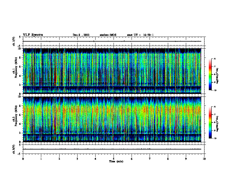Screen dimensions: 230x178
Task: Click inside the ch.1 spectrogram panel
Action: pos(112,71)
